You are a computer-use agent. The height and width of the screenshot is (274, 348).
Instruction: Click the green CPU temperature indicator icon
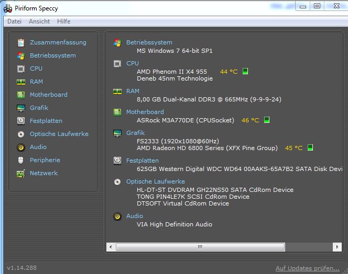245,71
